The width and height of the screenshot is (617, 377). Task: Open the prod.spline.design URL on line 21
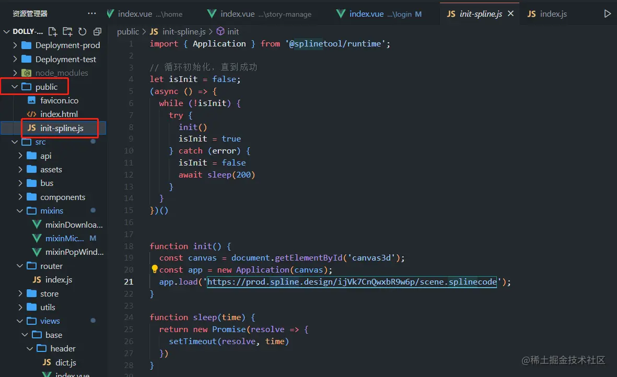[352, 281]
